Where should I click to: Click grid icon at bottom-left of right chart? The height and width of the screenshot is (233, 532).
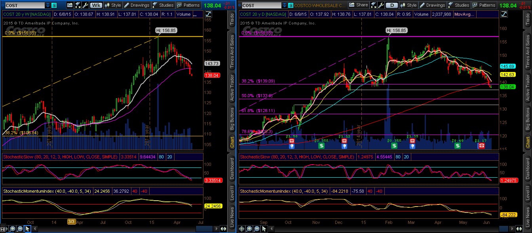241,229
